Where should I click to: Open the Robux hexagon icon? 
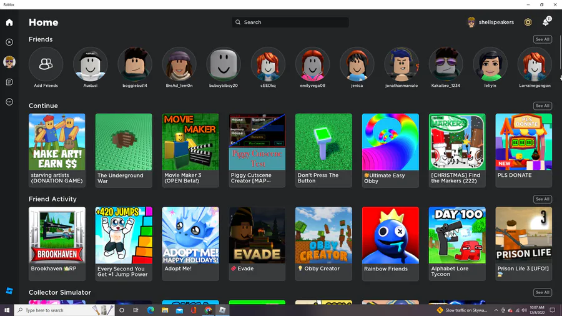click(528, 22)
